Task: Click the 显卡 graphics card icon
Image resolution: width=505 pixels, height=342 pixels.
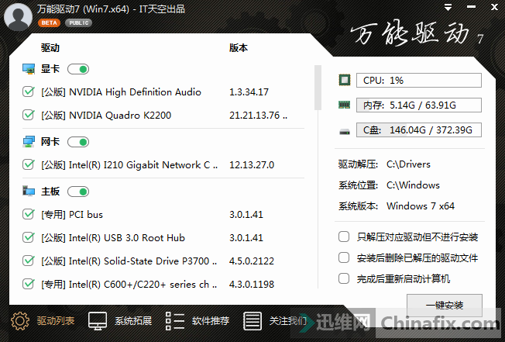Action: click(29, 69)
